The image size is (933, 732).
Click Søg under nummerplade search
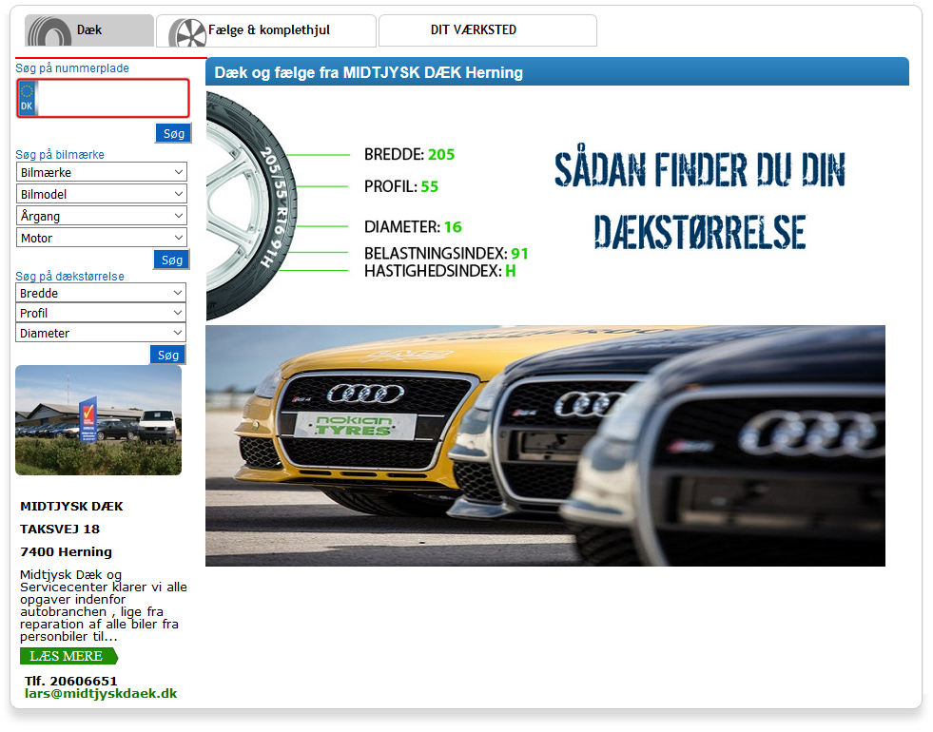point(173,134)
